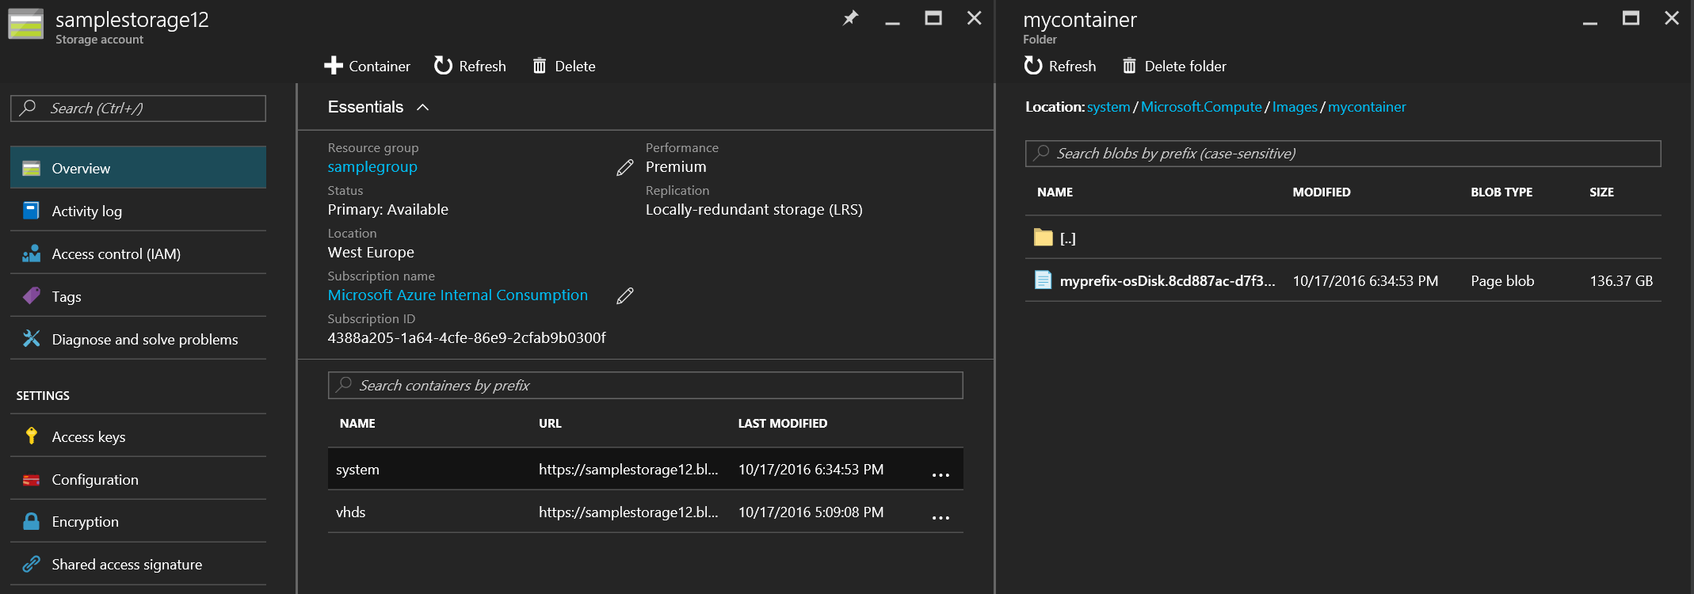Screen dimensions: 1694x594
Task: Click the purple Tags icon
Action: tap(31, 295)
